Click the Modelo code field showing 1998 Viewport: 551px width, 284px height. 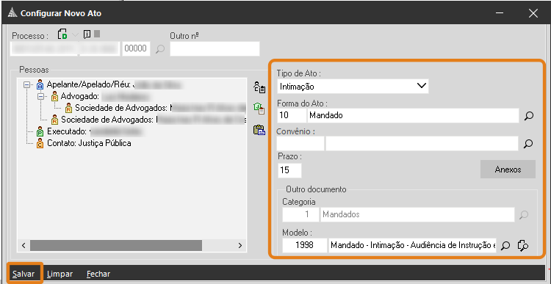tap(304, 245)
